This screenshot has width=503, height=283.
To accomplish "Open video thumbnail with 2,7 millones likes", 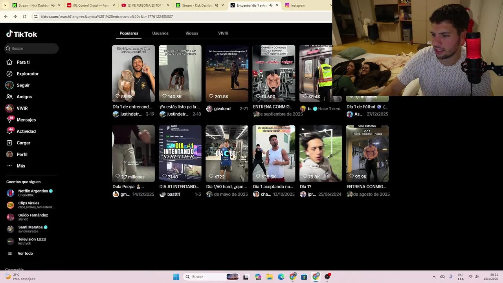I will coord(133,154).
